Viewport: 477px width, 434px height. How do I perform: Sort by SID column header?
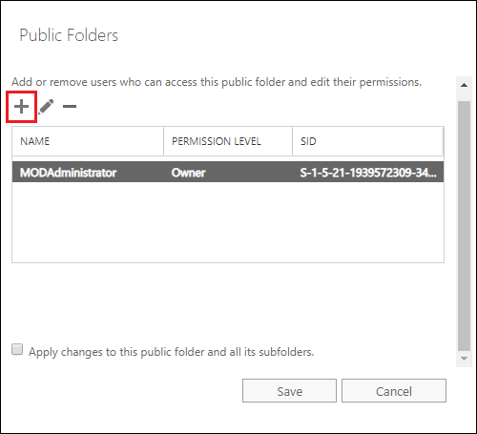click(368, 141)
